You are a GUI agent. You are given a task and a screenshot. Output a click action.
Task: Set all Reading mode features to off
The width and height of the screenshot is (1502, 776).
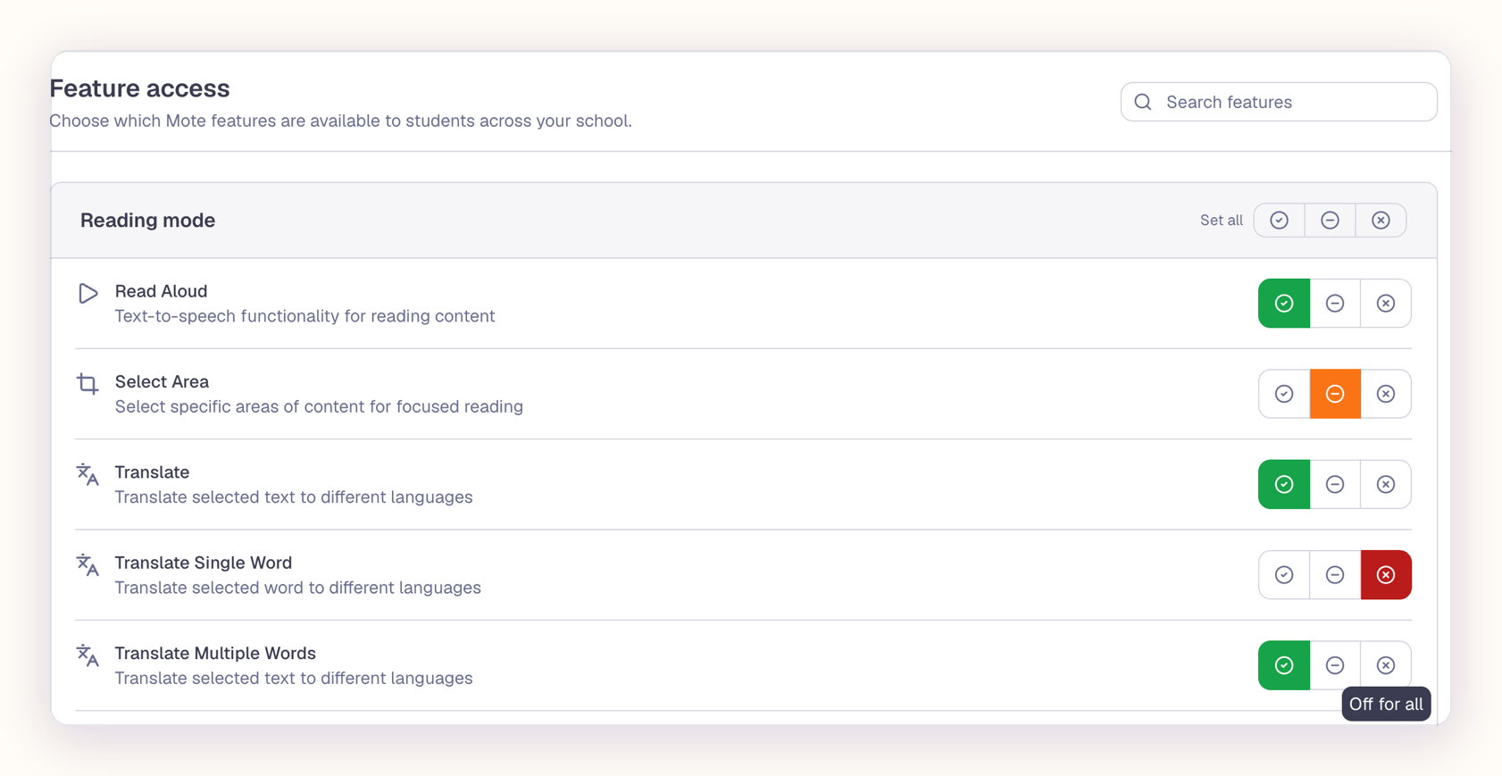pyautogui.click(x=1381, y=220)
